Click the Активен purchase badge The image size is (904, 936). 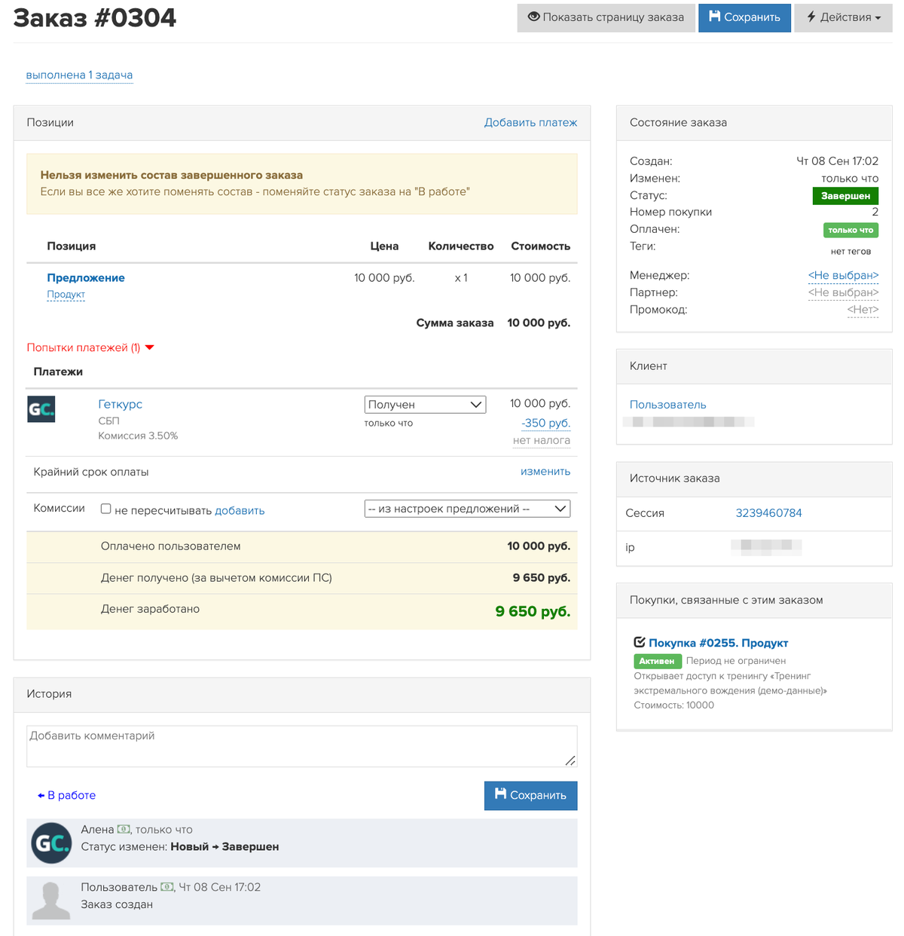coord(657,661)
